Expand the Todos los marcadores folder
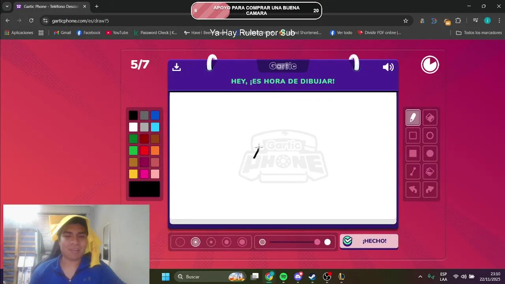This screenshot has width=505, height=284. pyautogui.click(x=479, y=33)
